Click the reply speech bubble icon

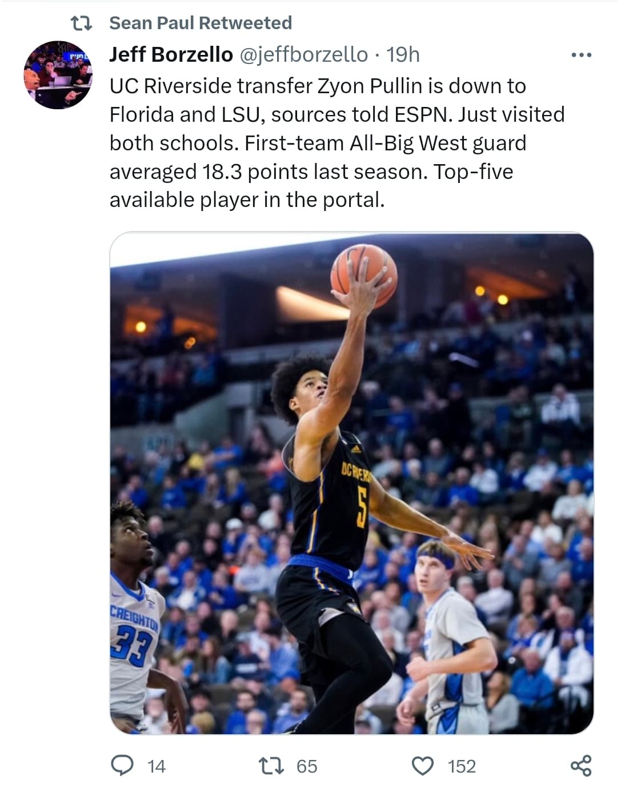coord(122,765)
